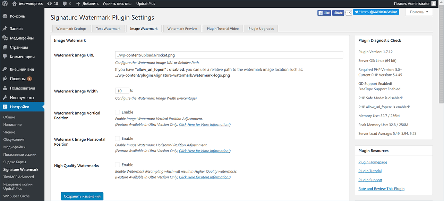Click the Watermark Image Width percentage field

[x=122, y=91]
